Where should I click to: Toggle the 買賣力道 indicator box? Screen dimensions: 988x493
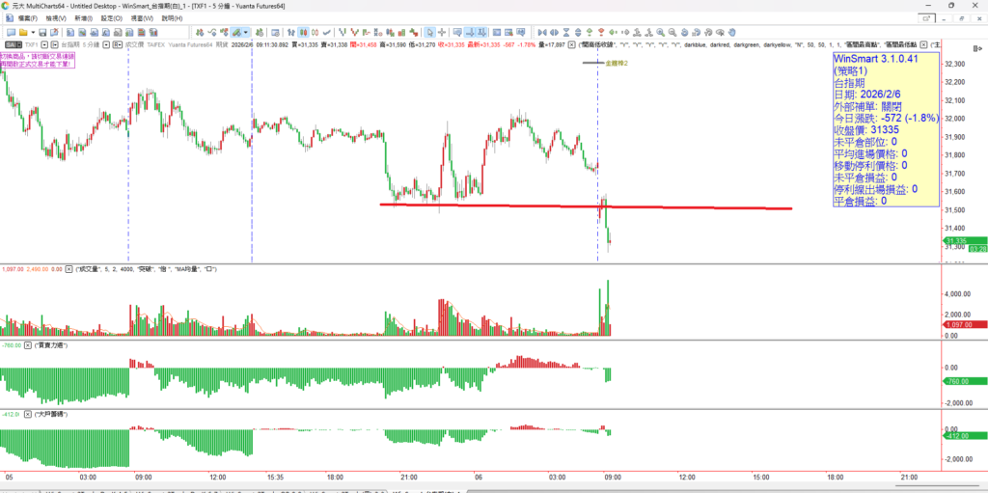(28, 344)
